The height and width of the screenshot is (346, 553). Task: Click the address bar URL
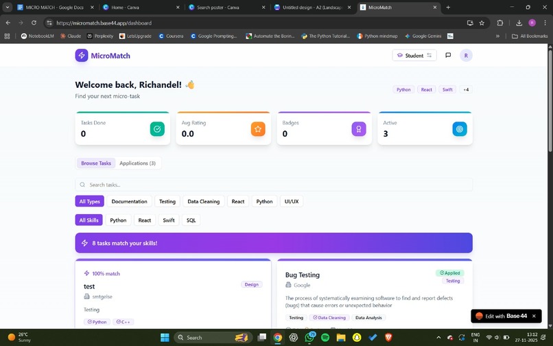[x=104, y=23]
